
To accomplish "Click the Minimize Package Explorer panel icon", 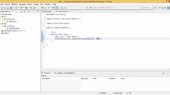I will pyautogui.click(x=35, y=11).
